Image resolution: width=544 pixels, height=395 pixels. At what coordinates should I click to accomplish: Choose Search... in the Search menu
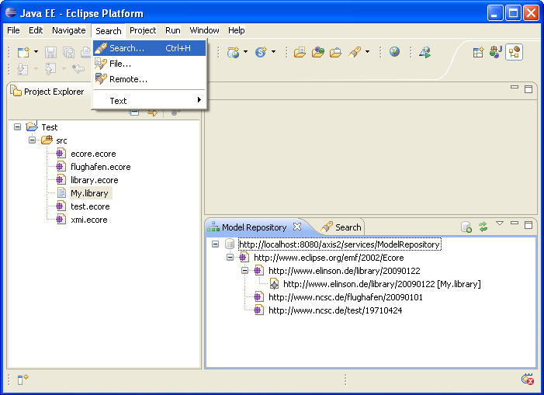pos(150,48)
